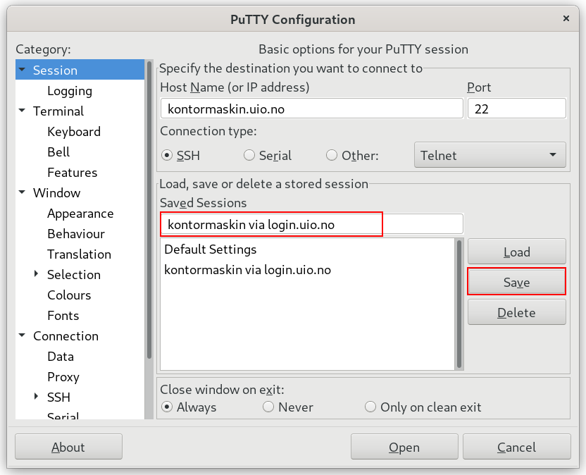Open the Proxy settings category
Screen dimensions: 586x475
tap(63, 377)
